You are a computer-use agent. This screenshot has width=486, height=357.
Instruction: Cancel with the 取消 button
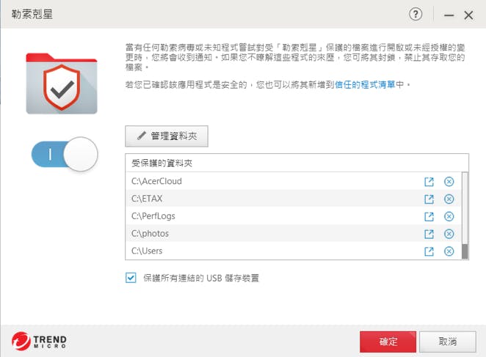click(447, 342)
